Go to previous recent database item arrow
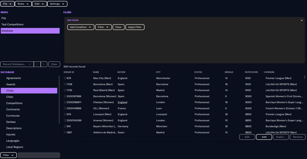This screenshot has width=307, height=159. [37, 64]
